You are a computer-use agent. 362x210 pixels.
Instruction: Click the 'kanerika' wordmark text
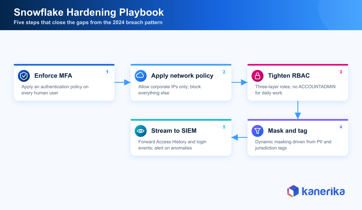pos(323,191)
